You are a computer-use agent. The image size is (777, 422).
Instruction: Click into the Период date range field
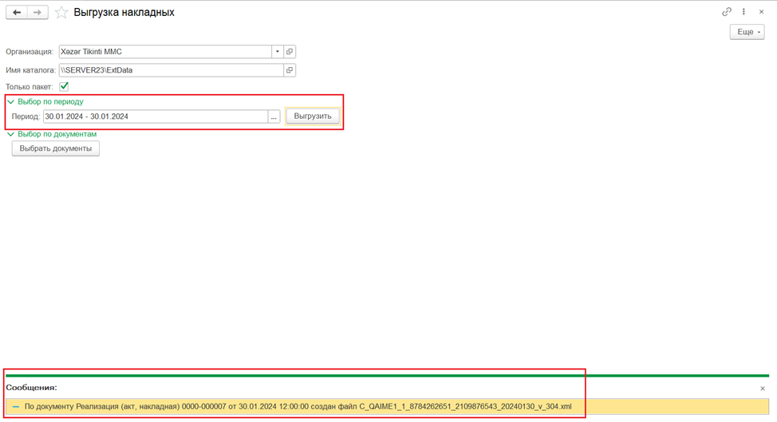tap(155, 116)
